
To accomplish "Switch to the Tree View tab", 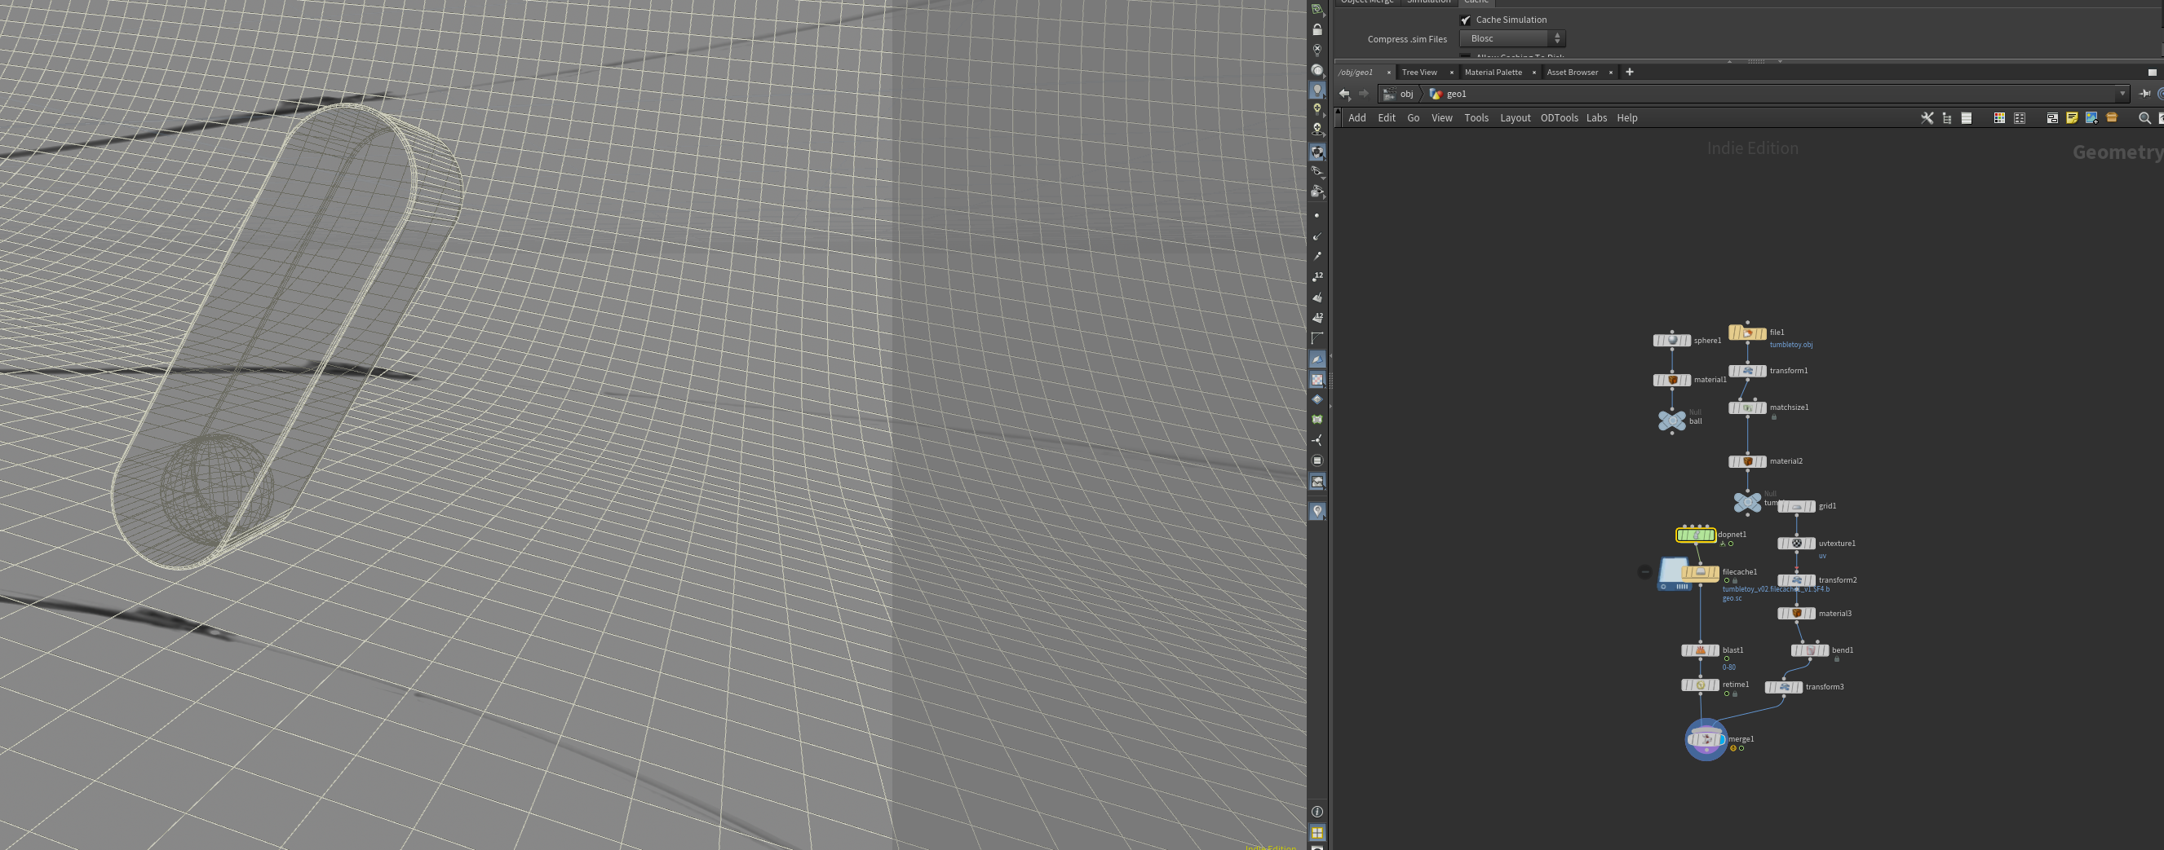I will click(x=1420, y=73).
